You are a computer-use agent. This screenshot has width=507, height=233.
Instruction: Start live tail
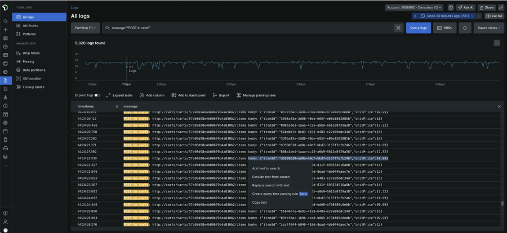[494, 16]
